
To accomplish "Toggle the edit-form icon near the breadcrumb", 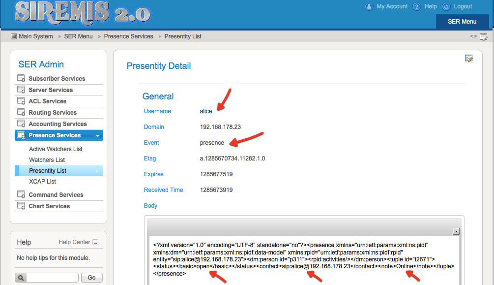I will (483, 36).
